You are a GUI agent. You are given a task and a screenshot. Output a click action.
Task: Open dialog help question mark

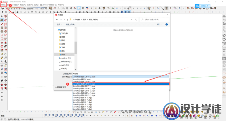pyautogui.click(x=167, y=25)
